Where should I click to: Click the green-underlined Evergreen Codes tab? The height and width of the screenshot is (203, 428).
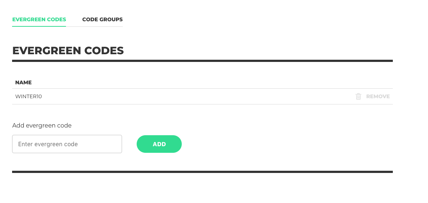pyautogui.click(x=39, y=20)
